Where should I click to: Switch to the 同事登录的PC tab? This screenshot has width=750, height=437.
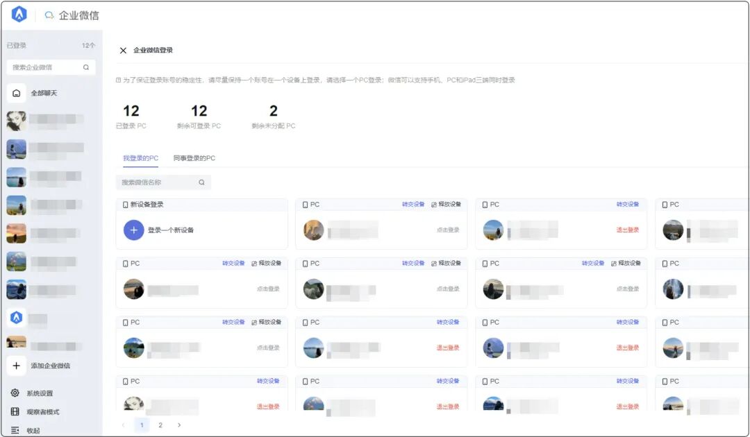[x=194, y=158]
